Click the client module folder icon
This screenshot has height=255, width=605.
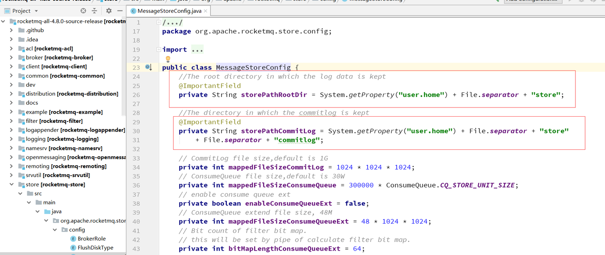tap(21, 67)
